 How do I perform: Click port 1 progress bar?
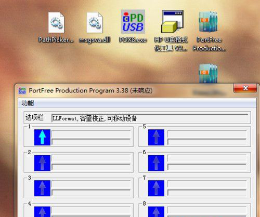91,142
